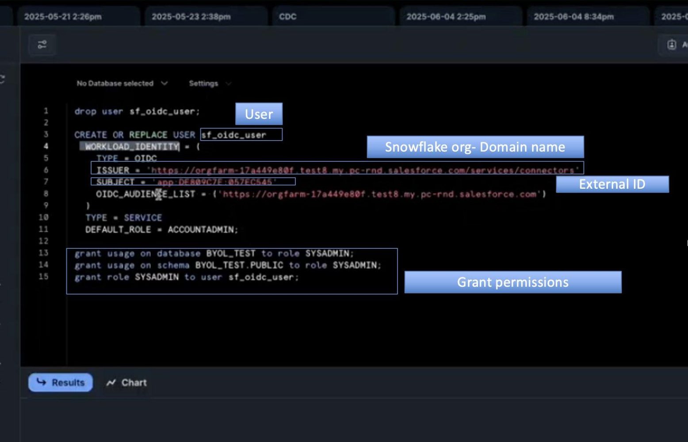Expand the Settings dropdown

[210, 83]
